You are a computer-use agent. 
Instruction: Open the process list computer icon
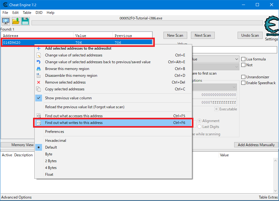click(x=6, y=21)
